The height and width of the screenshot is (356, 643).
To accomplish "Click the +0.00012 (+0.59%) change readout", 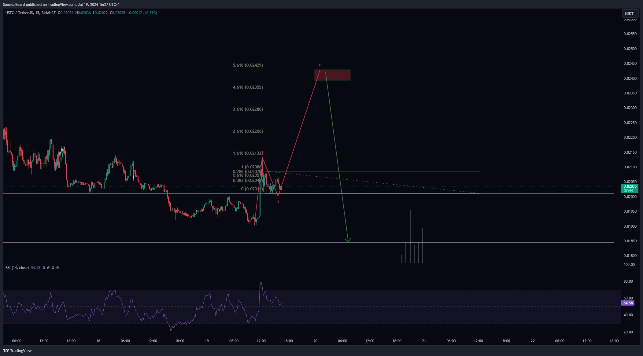I will (x=142, y=13).
